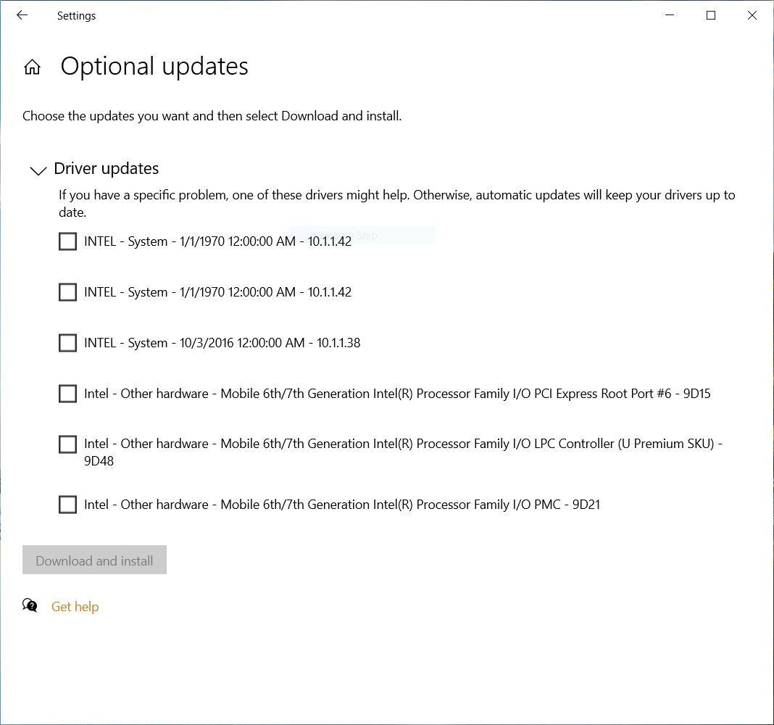Maximize the Settings window

711,15
